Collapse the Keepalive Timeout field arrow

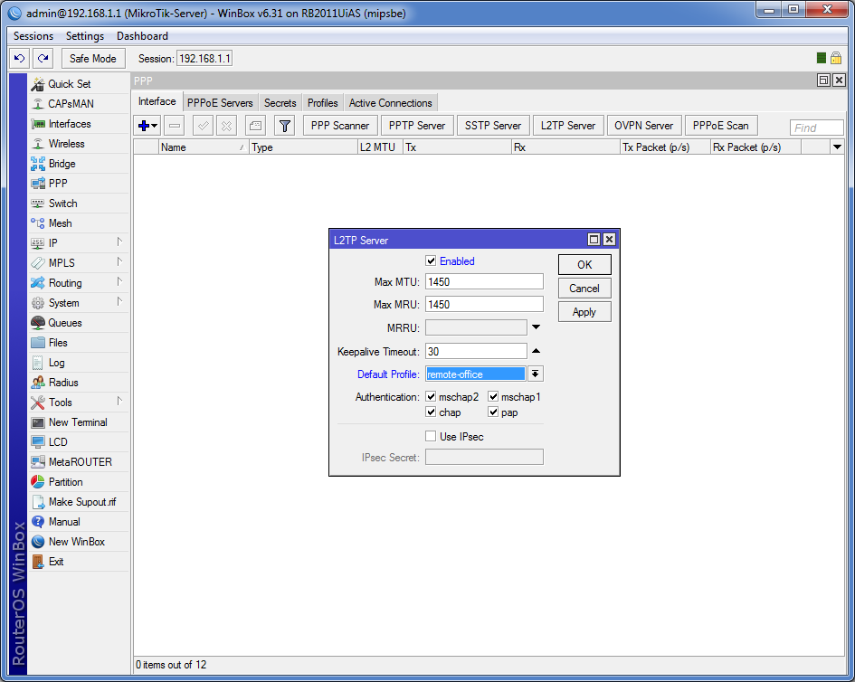pyautogui.click(x=536, y=351)
